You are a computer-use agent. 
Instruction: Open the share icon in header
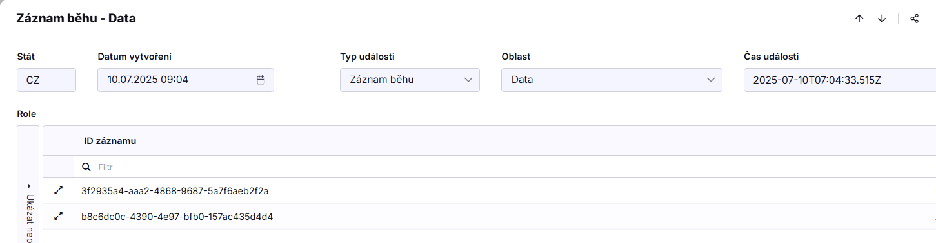click(x=914, y=19)
